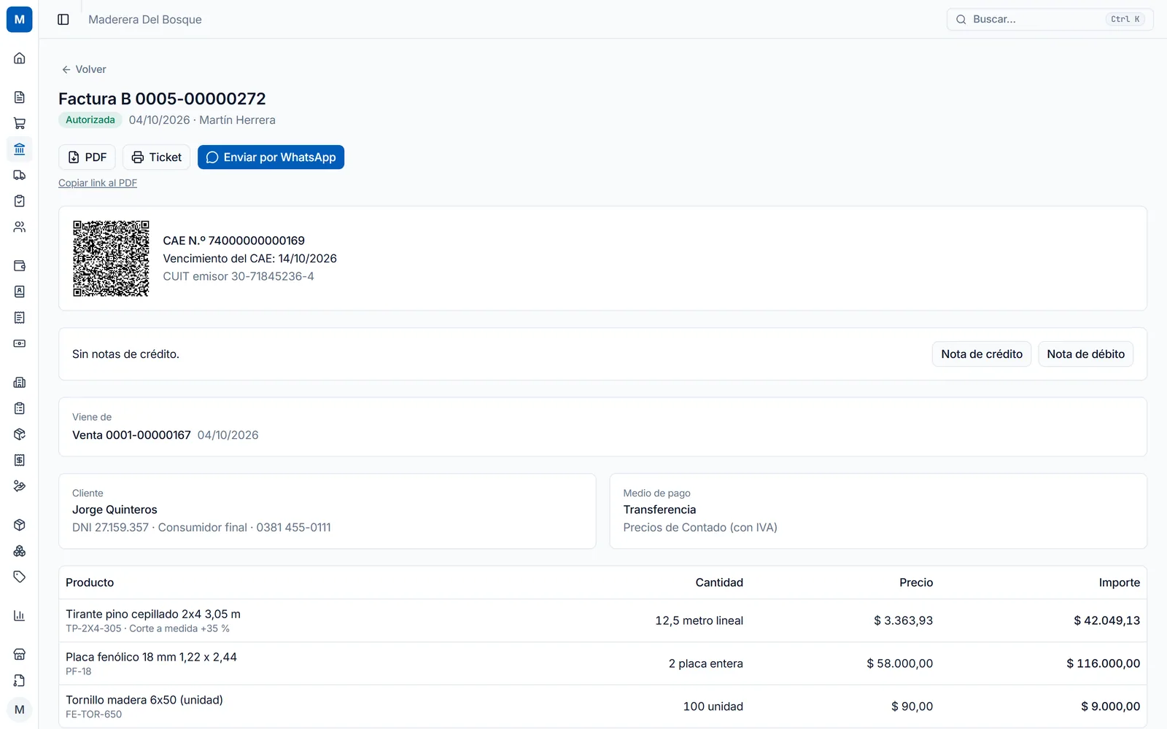Select the bank building icon in sidebar
Screen dimensions: 1167x729
pos(20,149)
